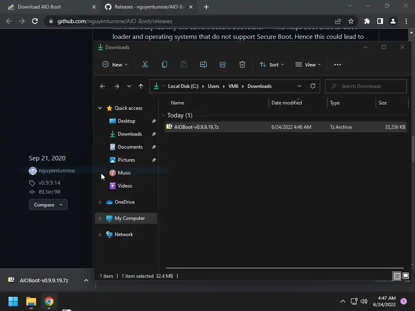Viewport: 415px width, 311px height.
Task: Click the Search Downloads field
Action: (366, 86)
